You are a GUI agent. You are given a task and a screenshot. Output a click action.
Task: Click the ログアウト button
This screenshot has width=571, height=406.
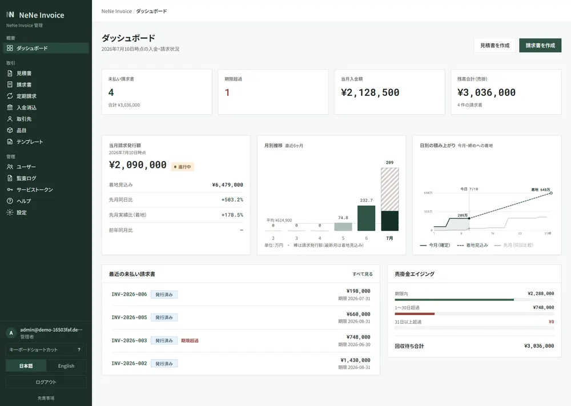coord(46,382)
